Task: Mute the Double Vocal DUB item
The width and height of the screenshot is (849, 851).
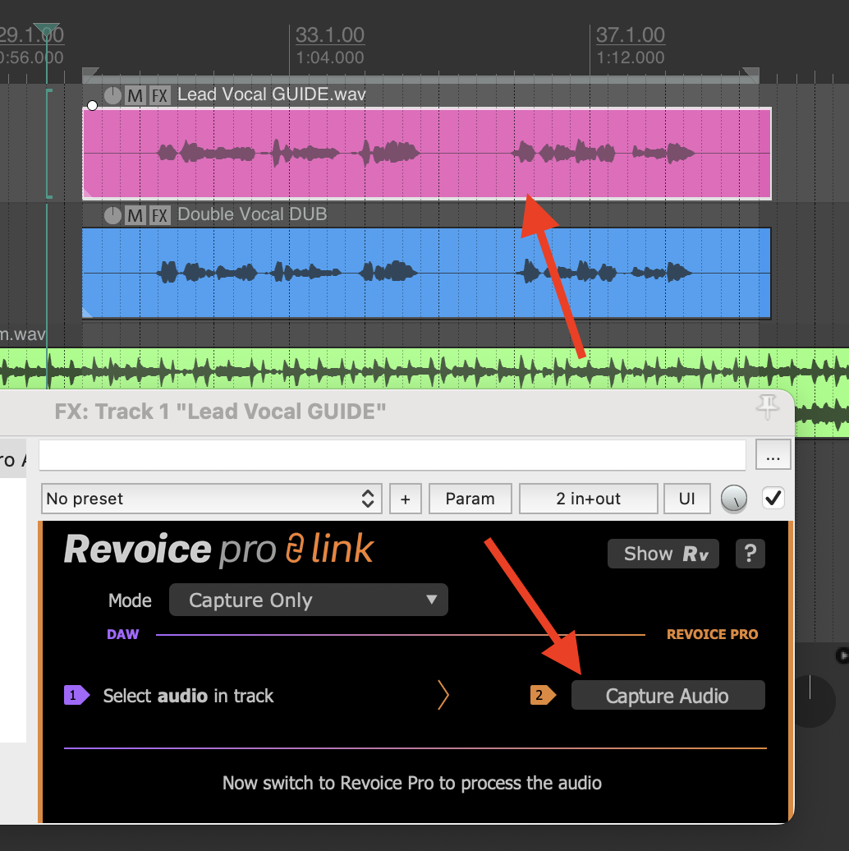Action: coord(135,216)
